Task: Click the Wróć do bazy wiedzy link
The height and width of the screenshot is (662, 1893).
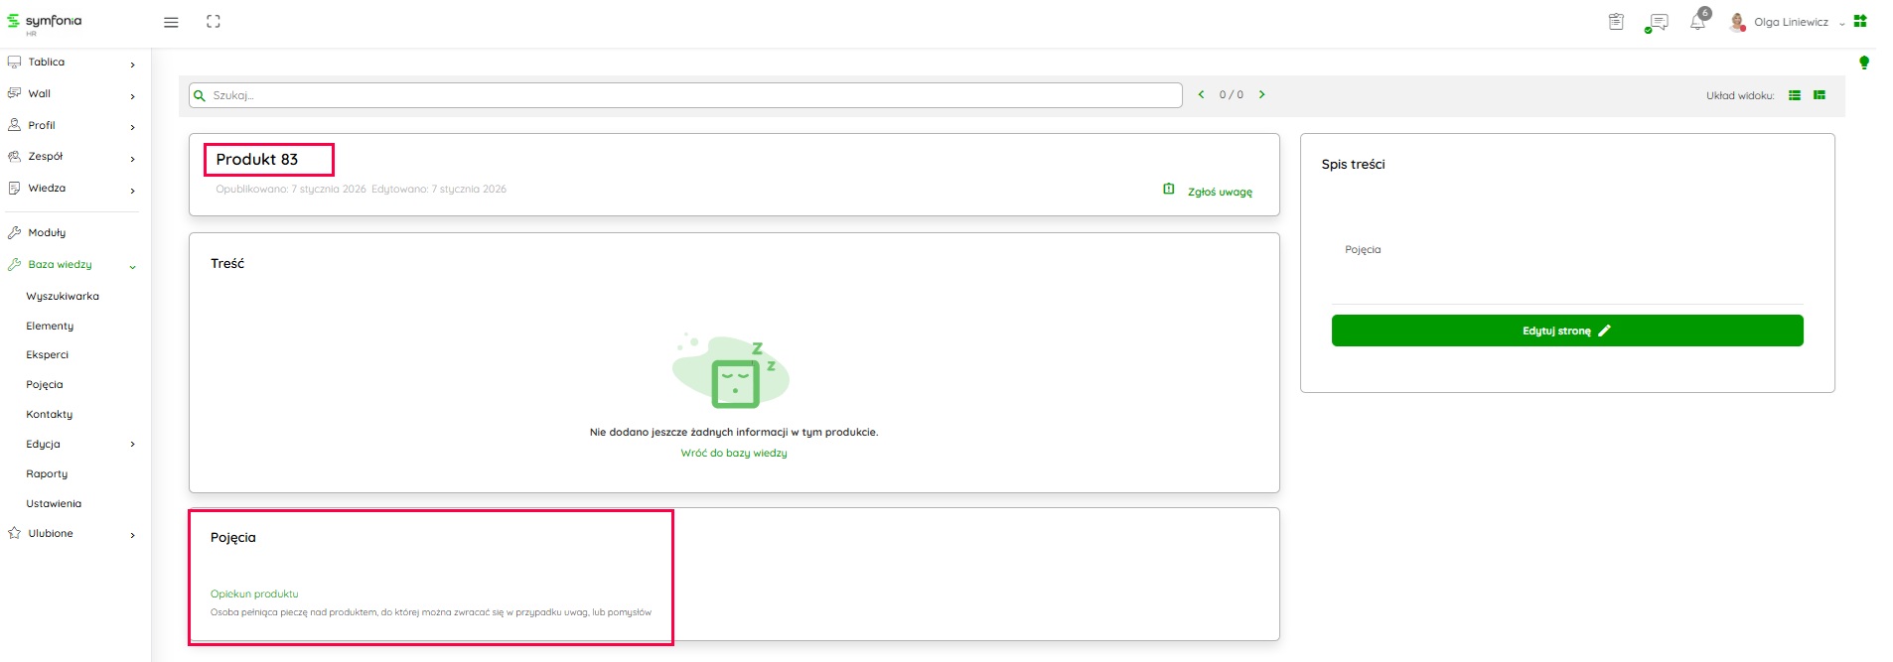Action: click(x=733, y=454)
